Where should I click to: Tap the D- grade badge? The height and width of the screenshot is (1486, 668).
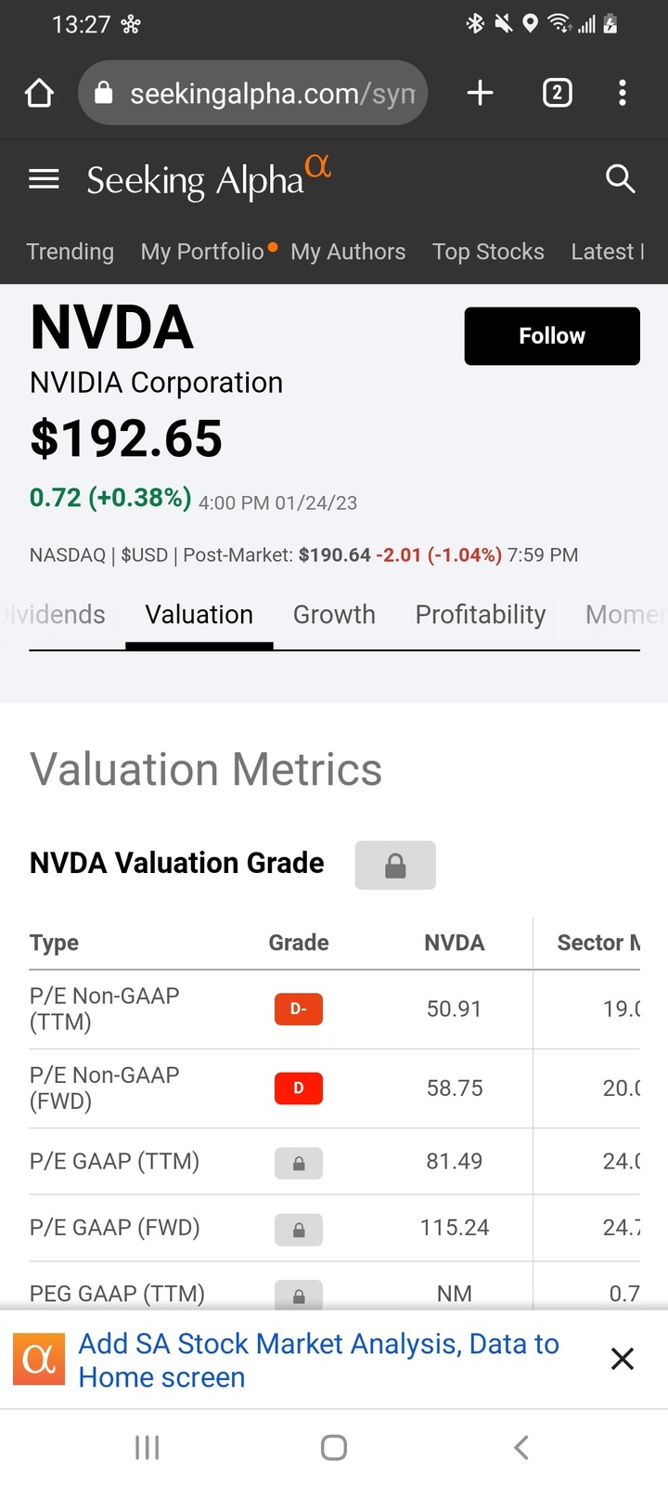tap(299, 1009)
